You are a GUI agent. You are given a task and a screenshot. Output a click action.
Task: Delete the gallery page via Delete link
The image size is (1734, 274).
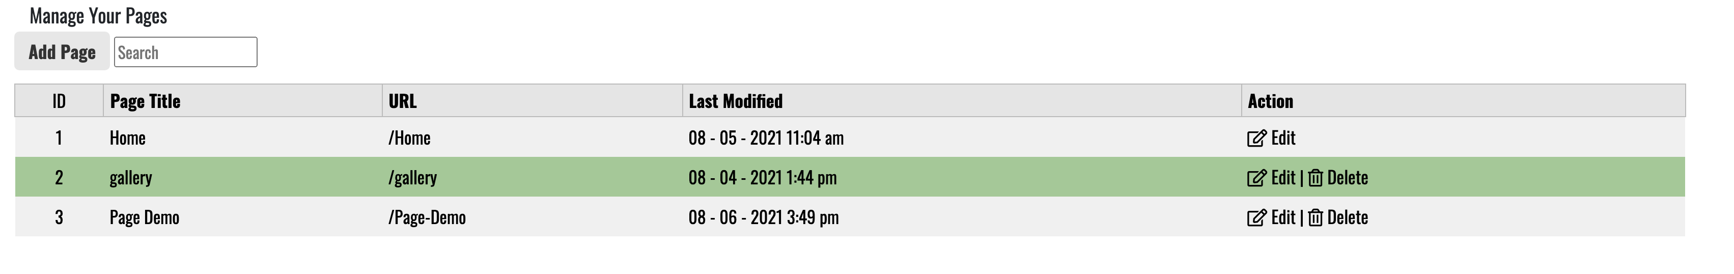(1348, 178)
